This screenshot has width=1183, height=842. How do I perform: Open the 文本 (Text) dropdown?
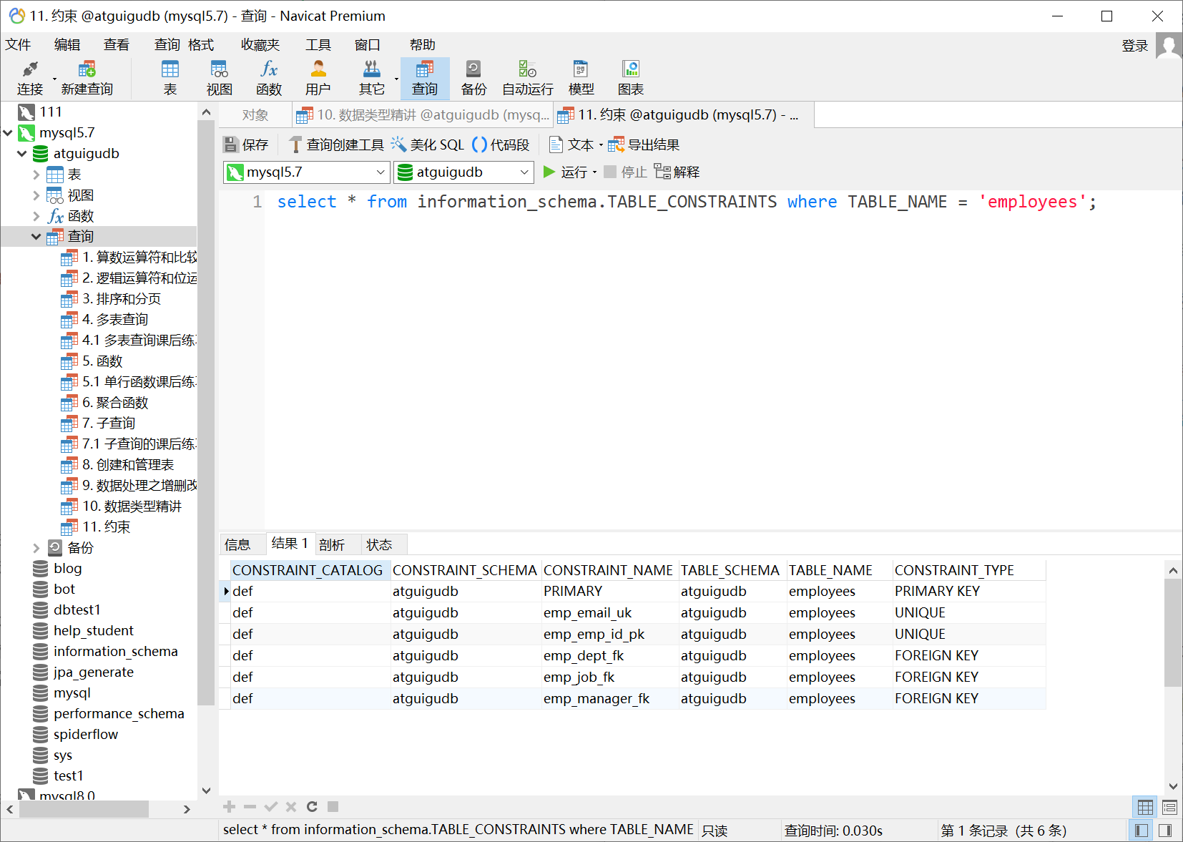[576, 145]
